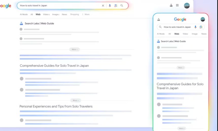
Task: Tap the mobile Web tab
Action: tap(177, 34)
